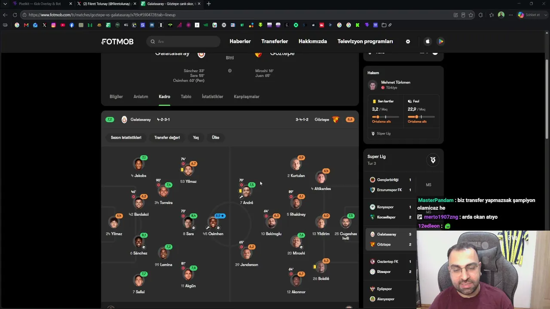Open André's player avatar
This screenshot has height=309, width=550.
(x=247, y=192)
